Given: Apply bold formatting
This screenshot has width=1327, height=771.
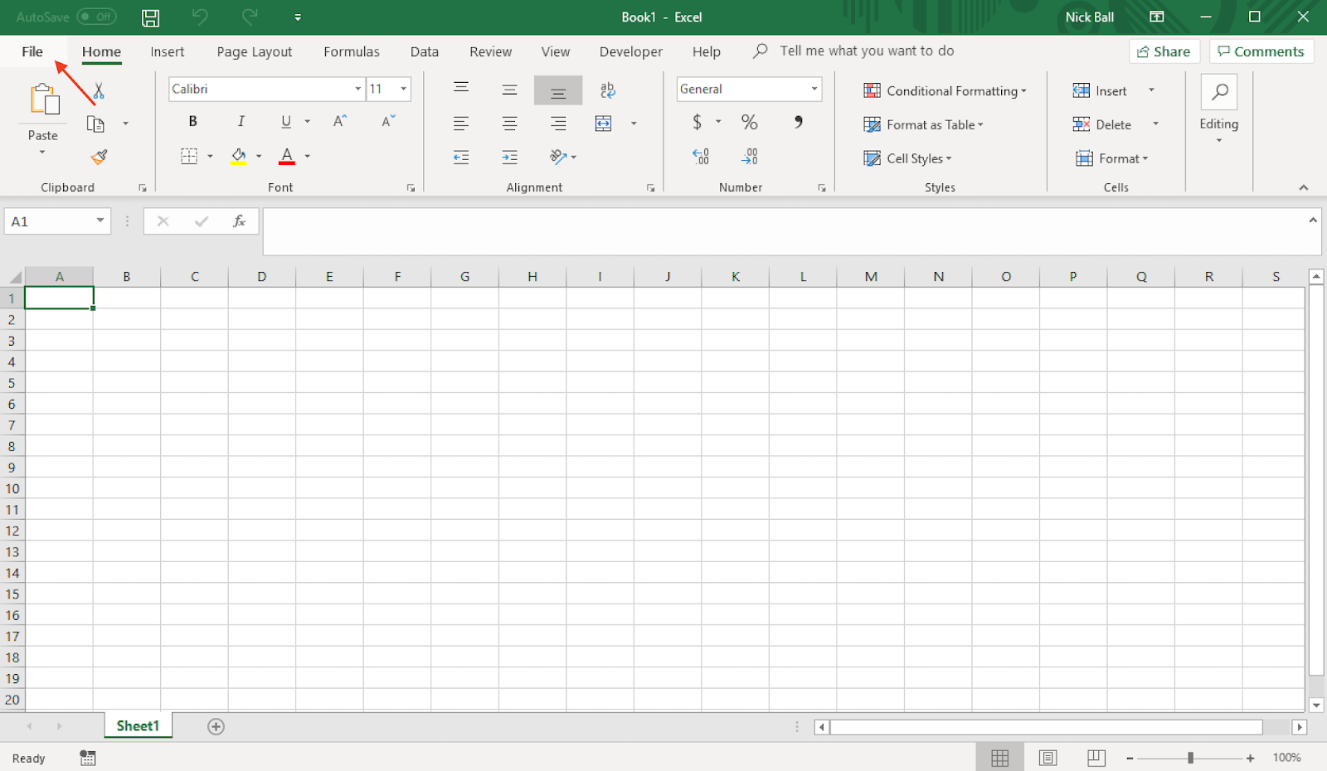Looking at the screenshot, I should click(x=192, y=121).
